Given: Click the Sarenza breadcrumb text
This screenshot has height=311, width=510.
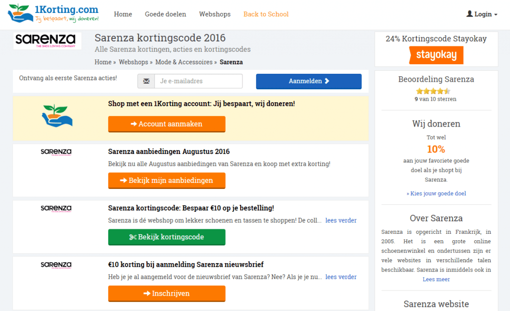Looking at the screenshot, I should 231,62.
